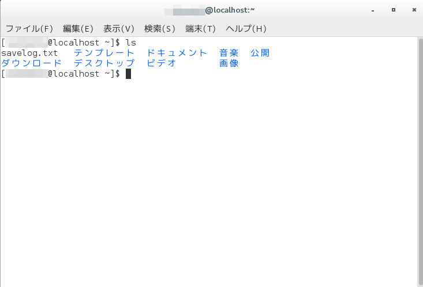Open the 端末(T) menu
This screenshot has height=287, width=423.
pyautogui.click(x=200, y=29)
